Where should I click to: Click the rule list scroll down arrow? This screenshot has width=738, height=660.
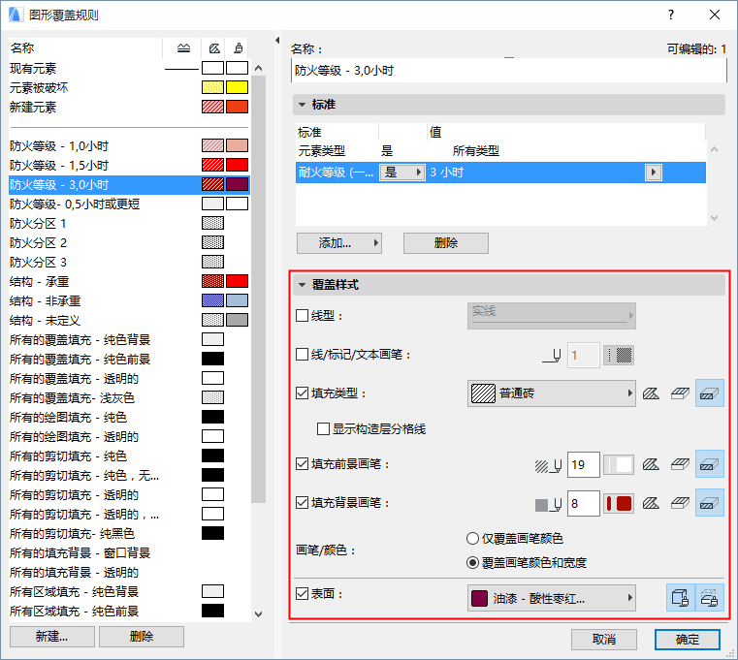tap(258, 613)
